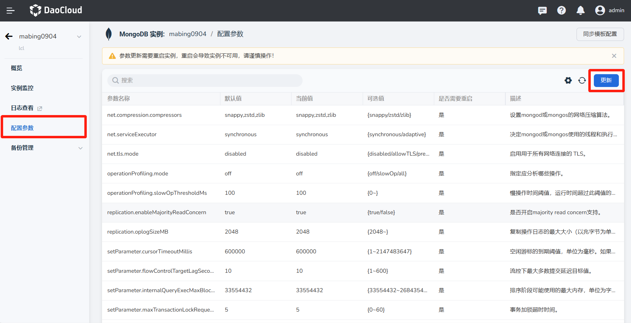Click the 同步模板配置 button
631x323 pixels.
[600, 34]
